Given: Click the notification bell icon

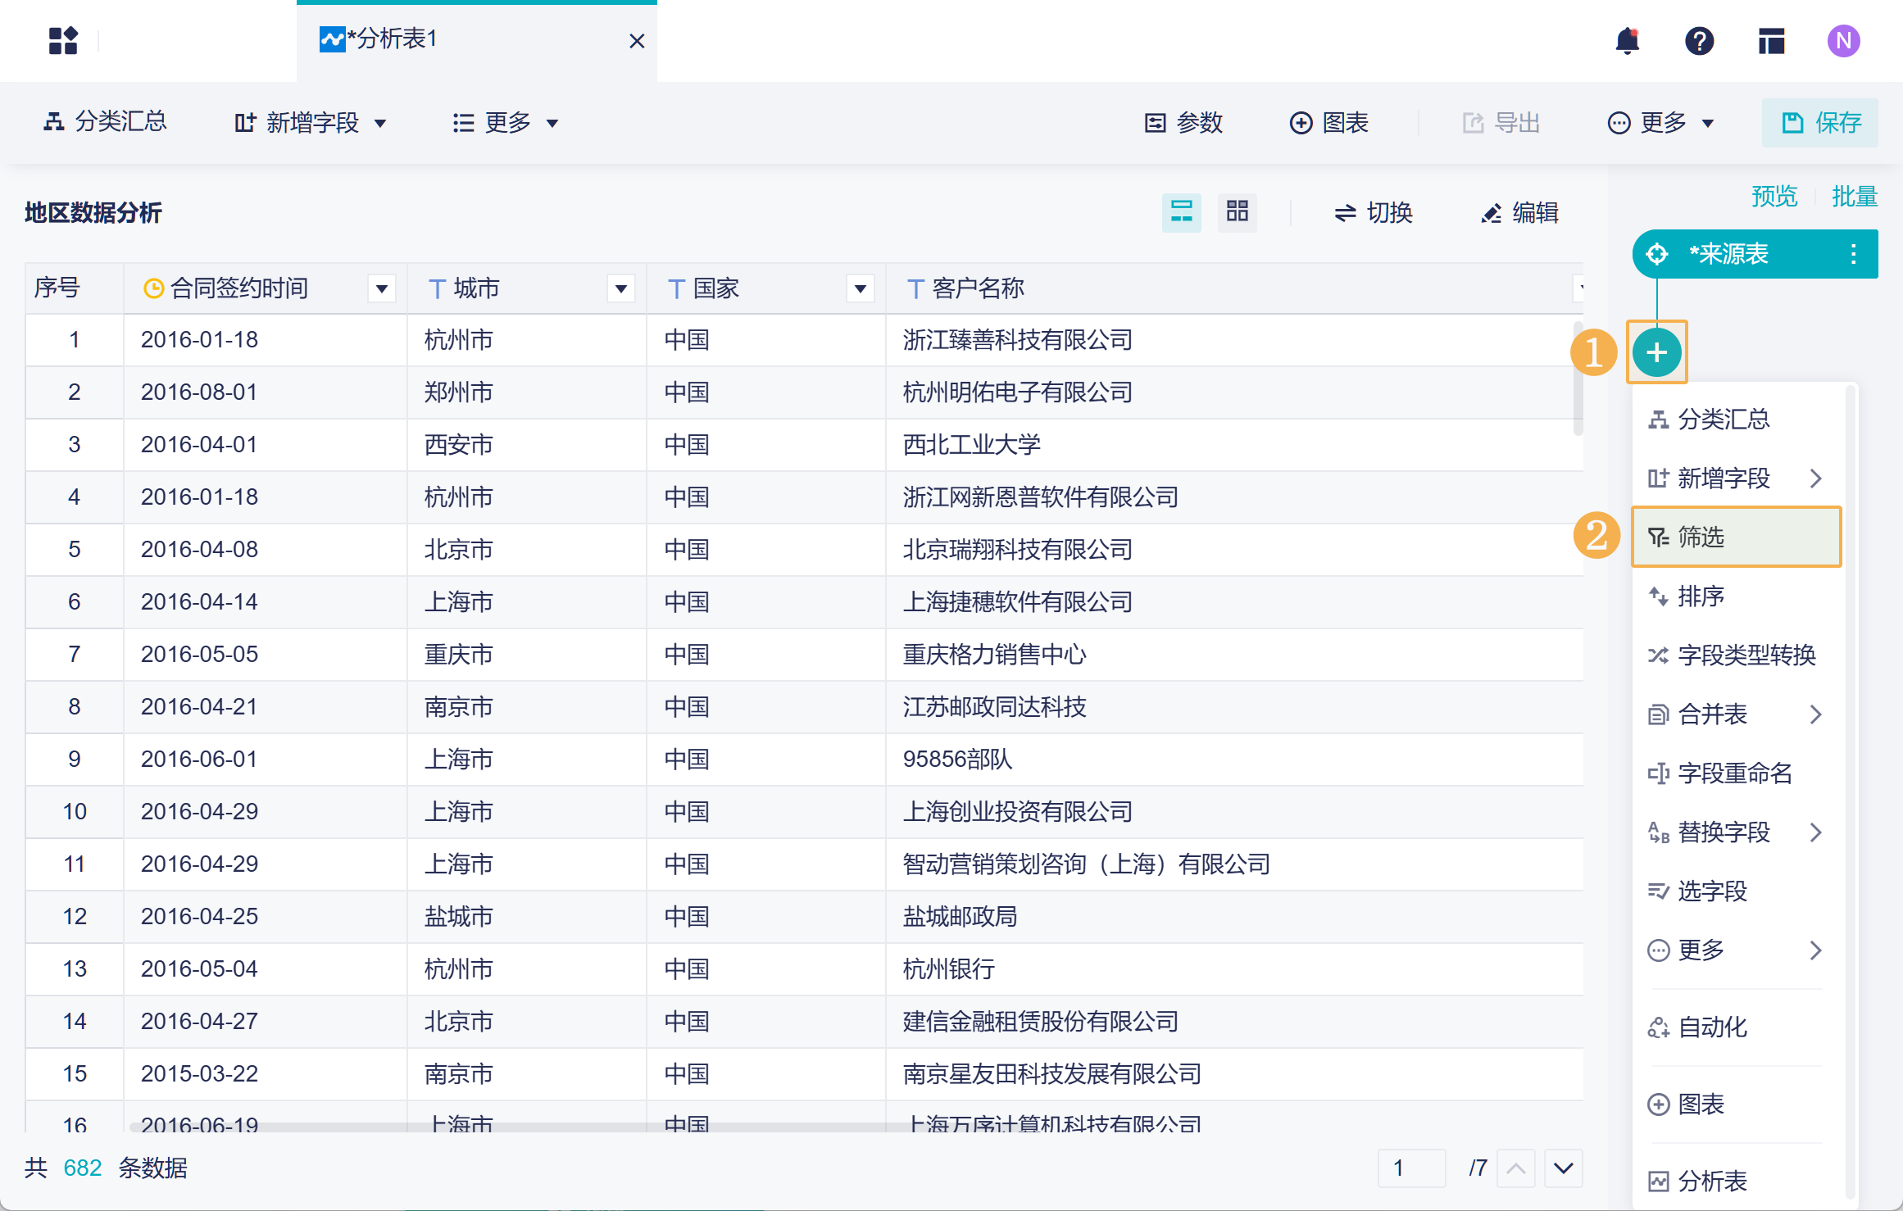Looking at the screenshot, I should [1627, 41].
